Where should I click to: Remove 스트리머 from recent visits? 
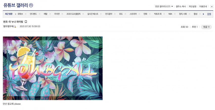(139, 14)
